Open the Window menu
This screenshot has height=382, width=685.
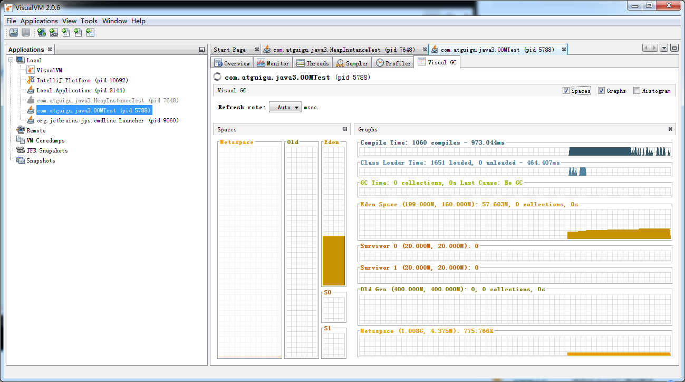pyautogui.click(x=114, y=21)
